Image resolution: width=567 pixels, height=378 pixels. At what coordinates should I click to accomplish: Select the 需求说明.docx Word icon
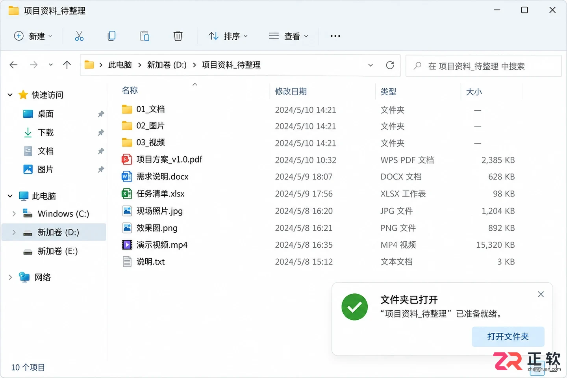pyautogui.click(x=127, y=176)
